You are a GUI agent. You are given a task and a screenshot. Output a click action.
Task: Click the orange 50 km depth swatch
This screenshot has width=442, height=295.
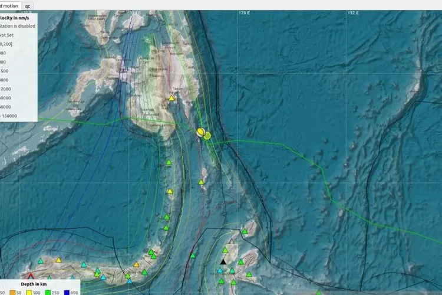pyautogui.click(x=13, y=293)
